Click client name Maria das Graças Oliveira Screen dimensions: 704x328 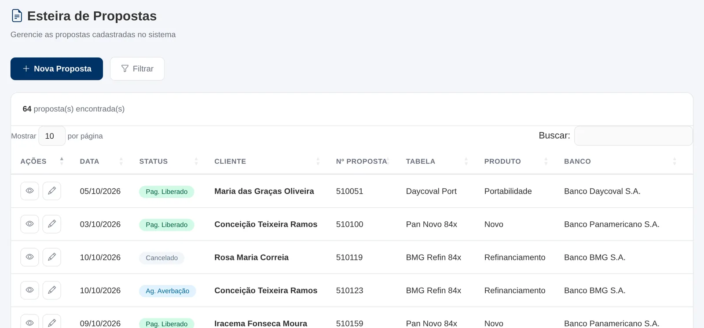click(264, 191)
